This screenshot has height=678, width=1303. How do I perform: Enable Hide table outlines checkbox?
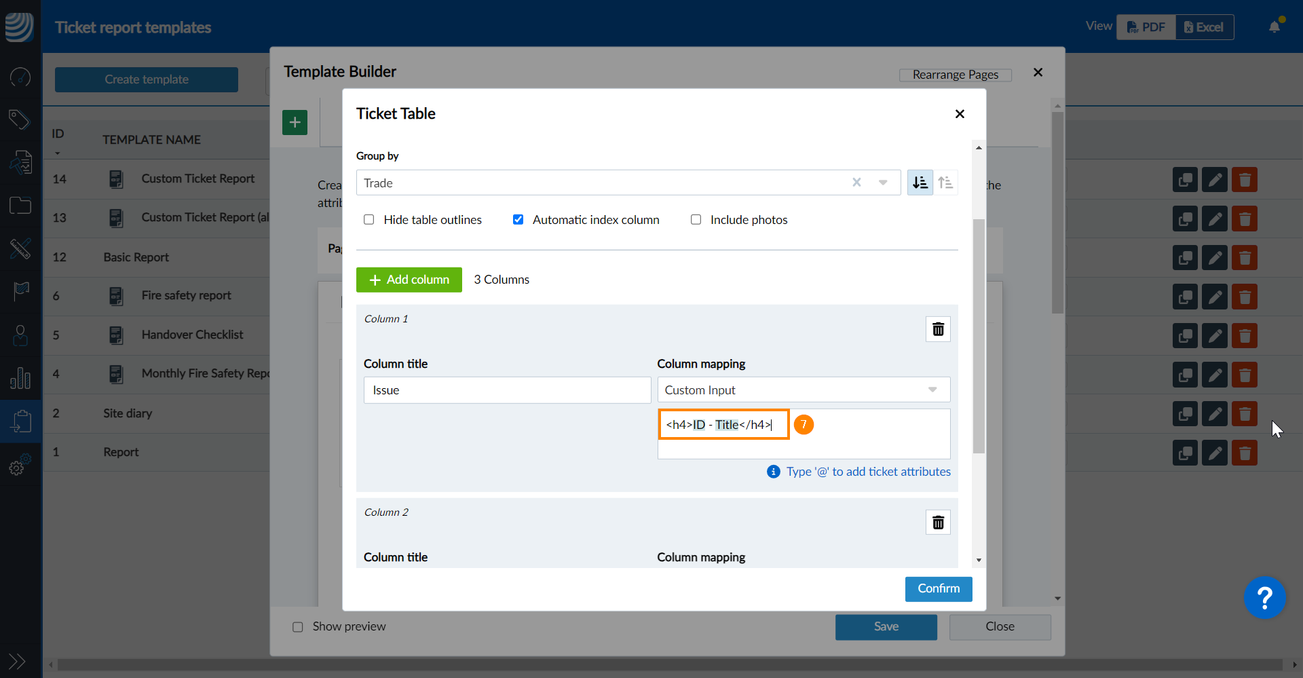tap(369, 220)
